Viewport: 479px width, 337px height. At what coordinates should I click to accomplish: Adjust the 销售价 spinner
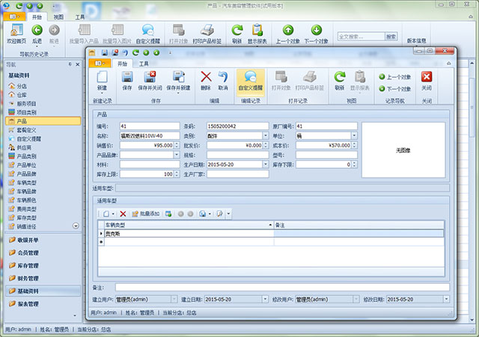pos(177,146)
